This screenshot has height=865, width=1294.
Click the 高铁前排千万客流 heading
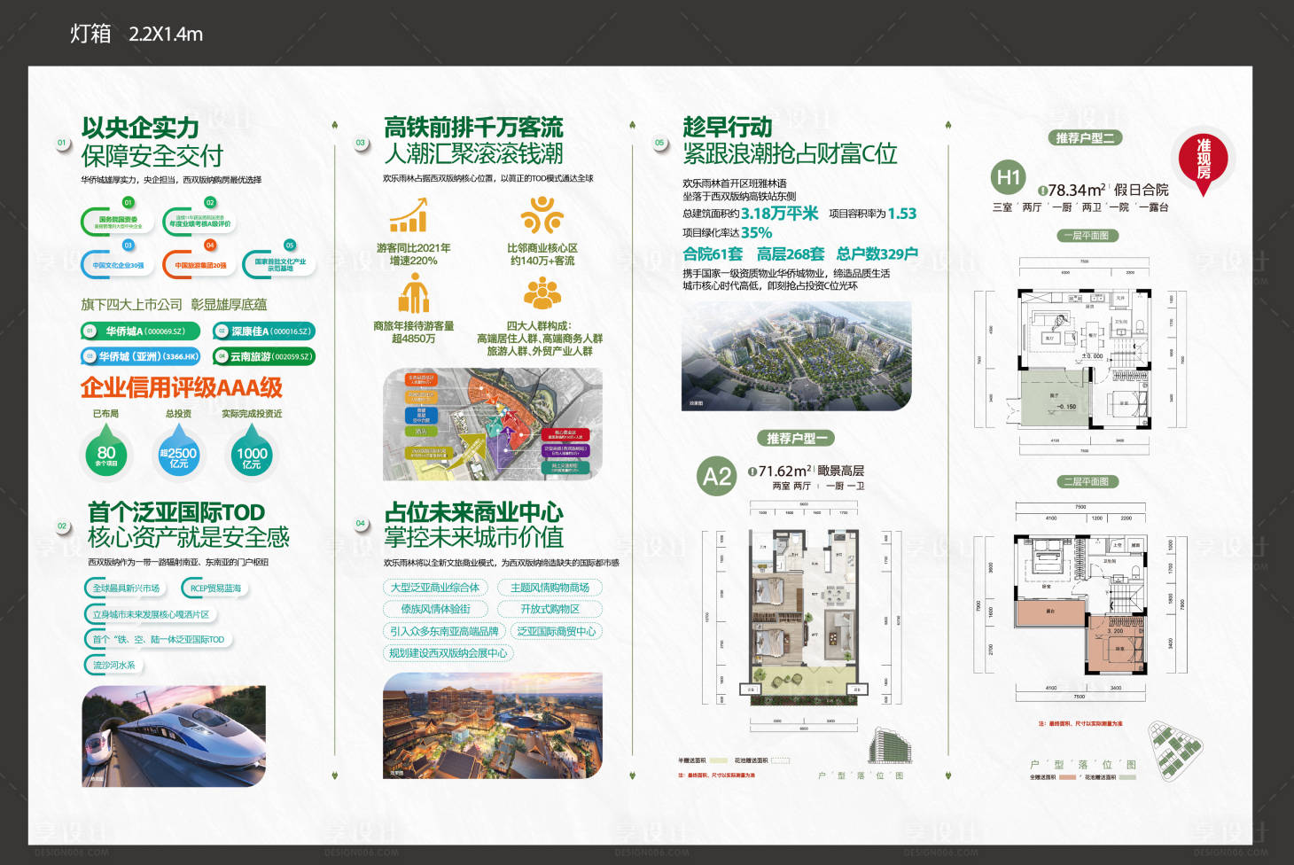pyautogui.click(x=473, y=128)
